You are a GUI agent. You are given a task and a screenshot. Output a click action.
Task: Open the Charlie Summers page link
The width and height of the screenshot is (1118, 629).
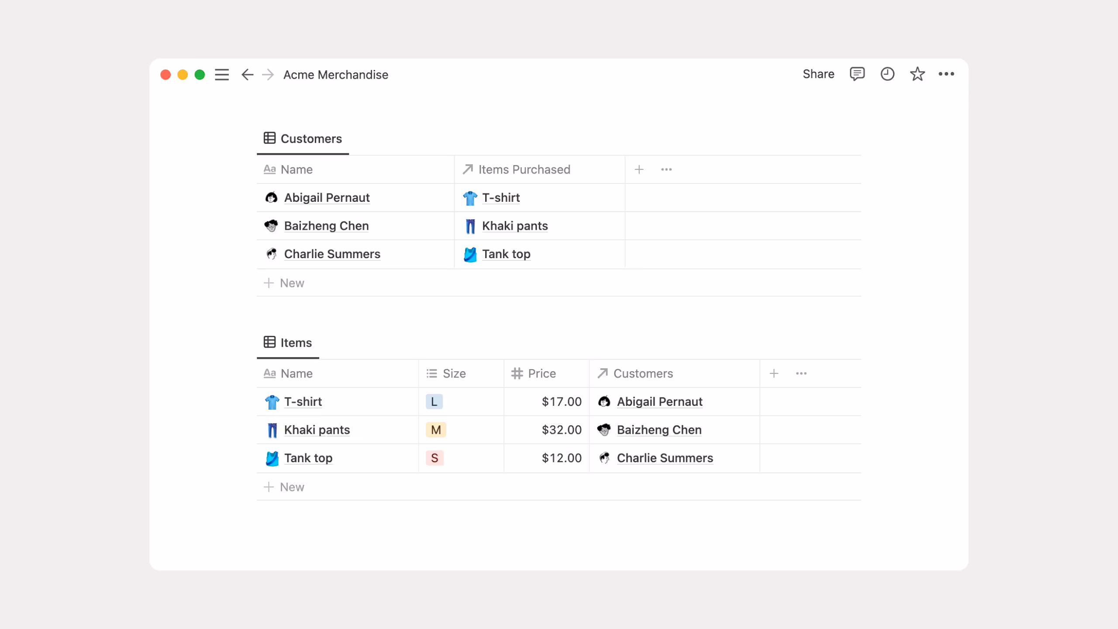(332, 254)
